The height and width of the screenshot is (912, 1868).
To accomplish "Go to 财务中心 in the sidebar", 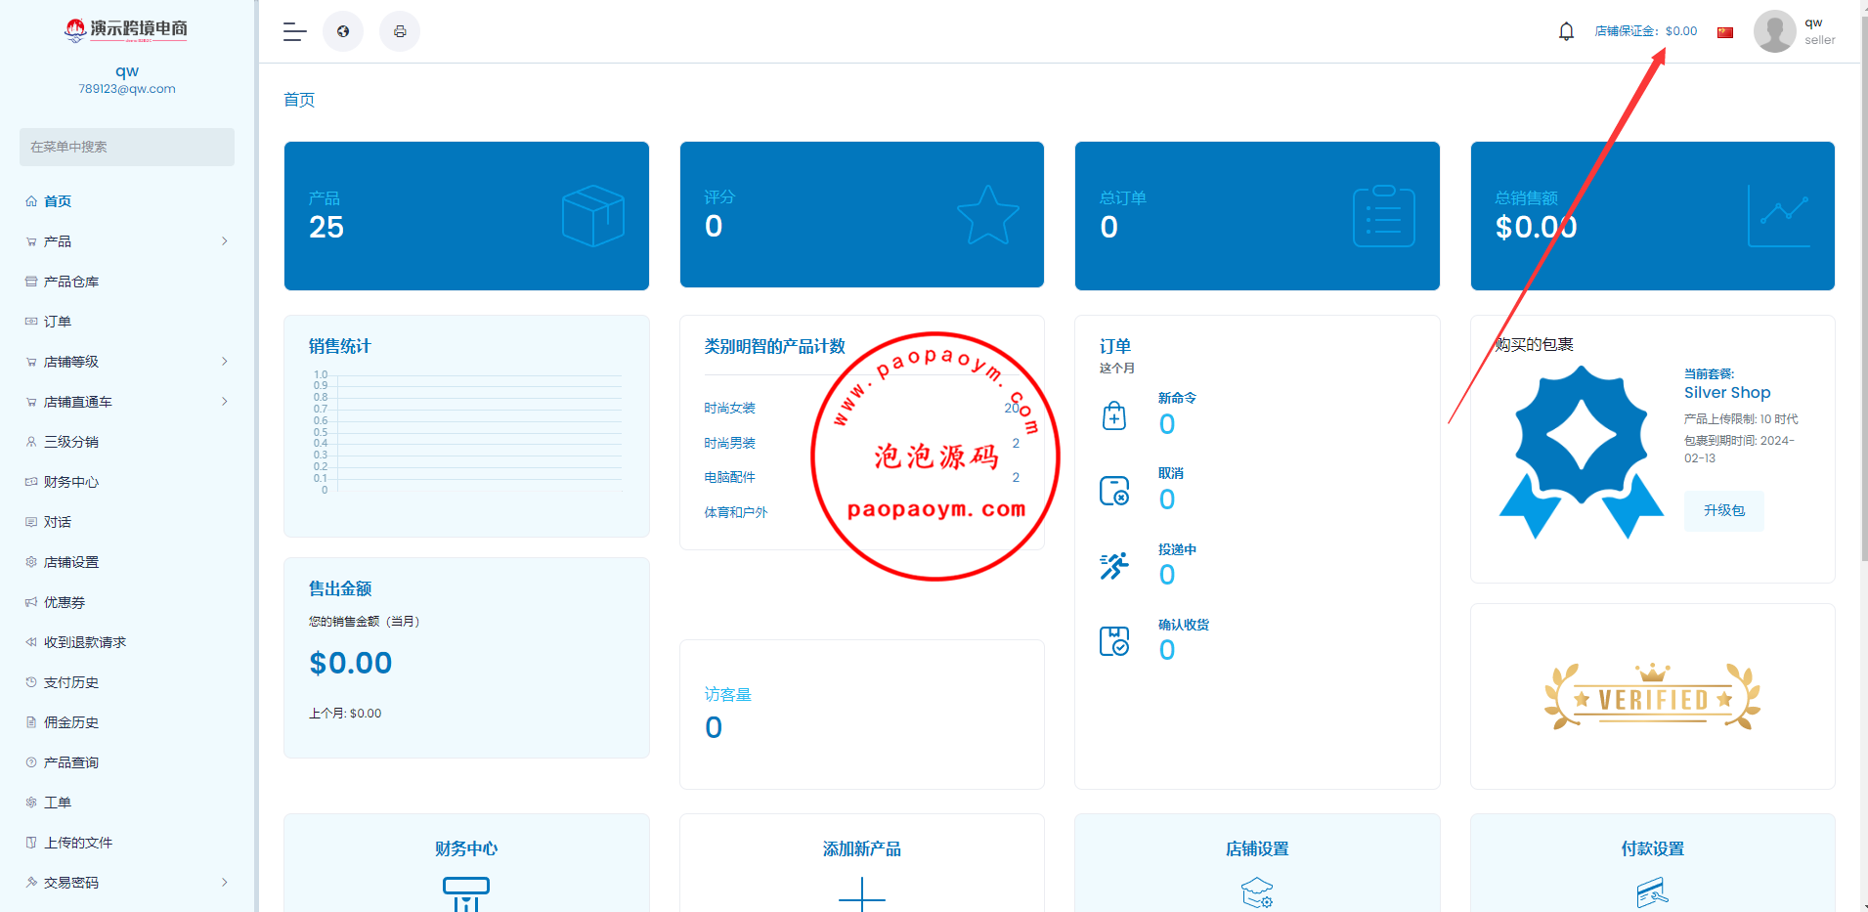I will (x=70, y=482).
